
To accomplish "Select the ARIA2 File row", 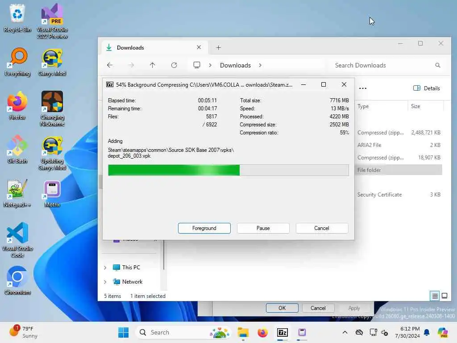I will pyautogui.click(x=399, y=145).
